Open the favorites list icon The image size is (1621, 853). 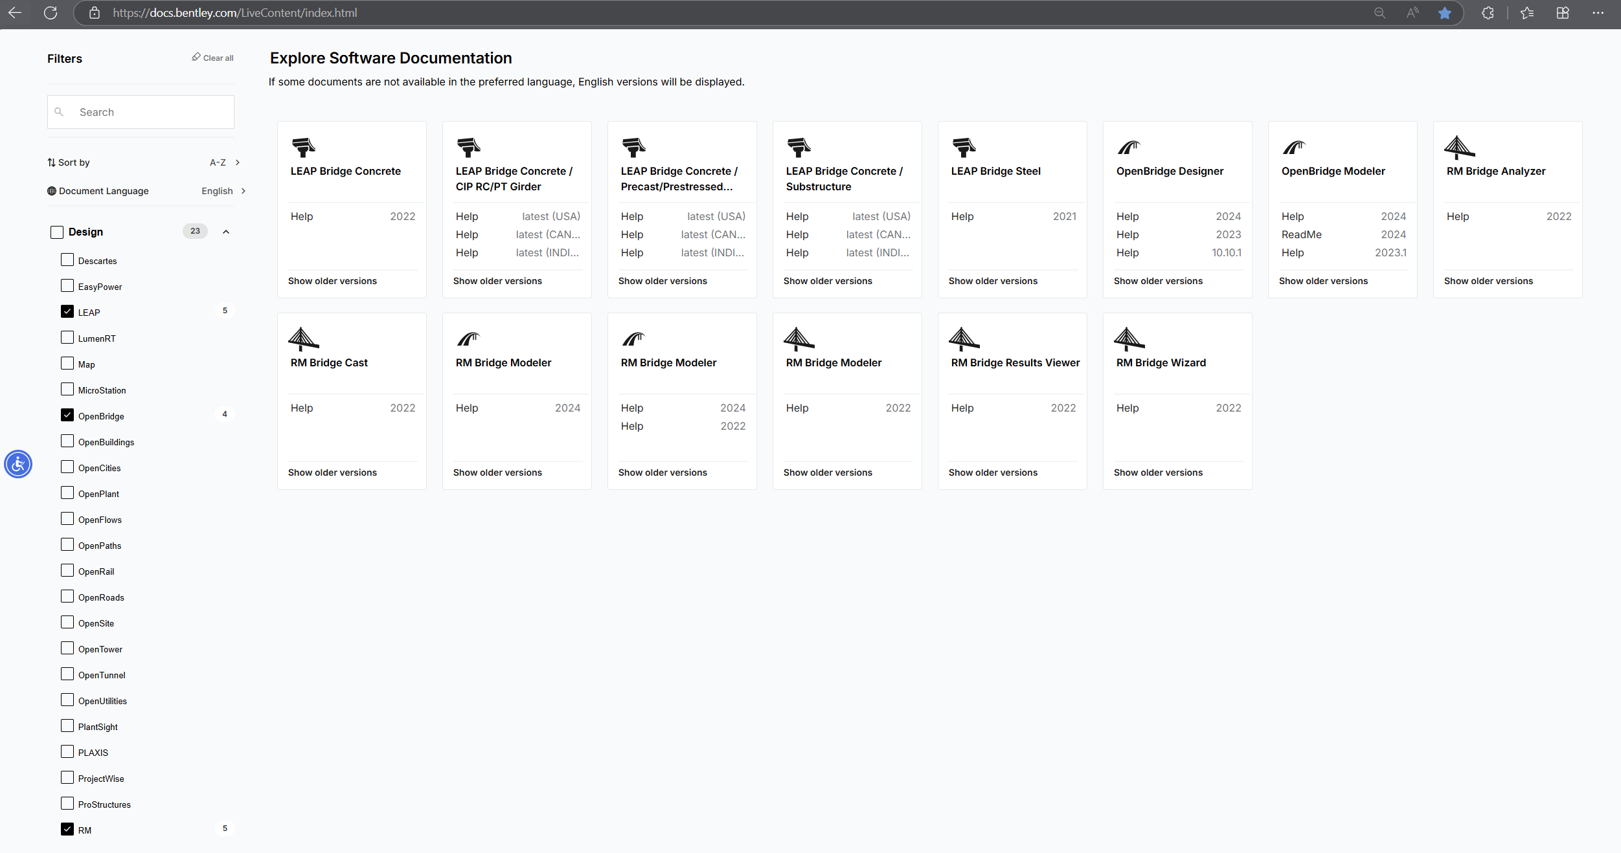[1527, 13]
